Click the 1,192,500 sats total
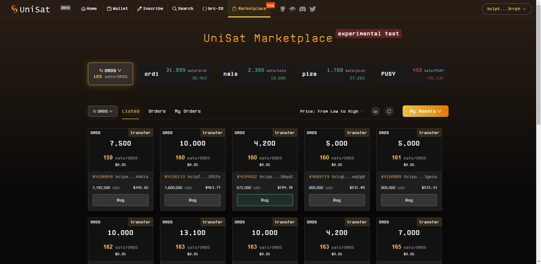The width and height of the screenshot is (541, 264). point(106,187)
